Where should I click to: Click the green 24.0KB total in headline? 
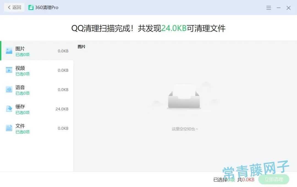tap(174, 28)
